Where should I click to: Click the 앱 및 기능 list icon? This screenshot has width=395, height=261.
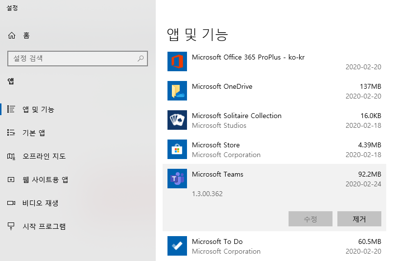click(x=11, y=109)
